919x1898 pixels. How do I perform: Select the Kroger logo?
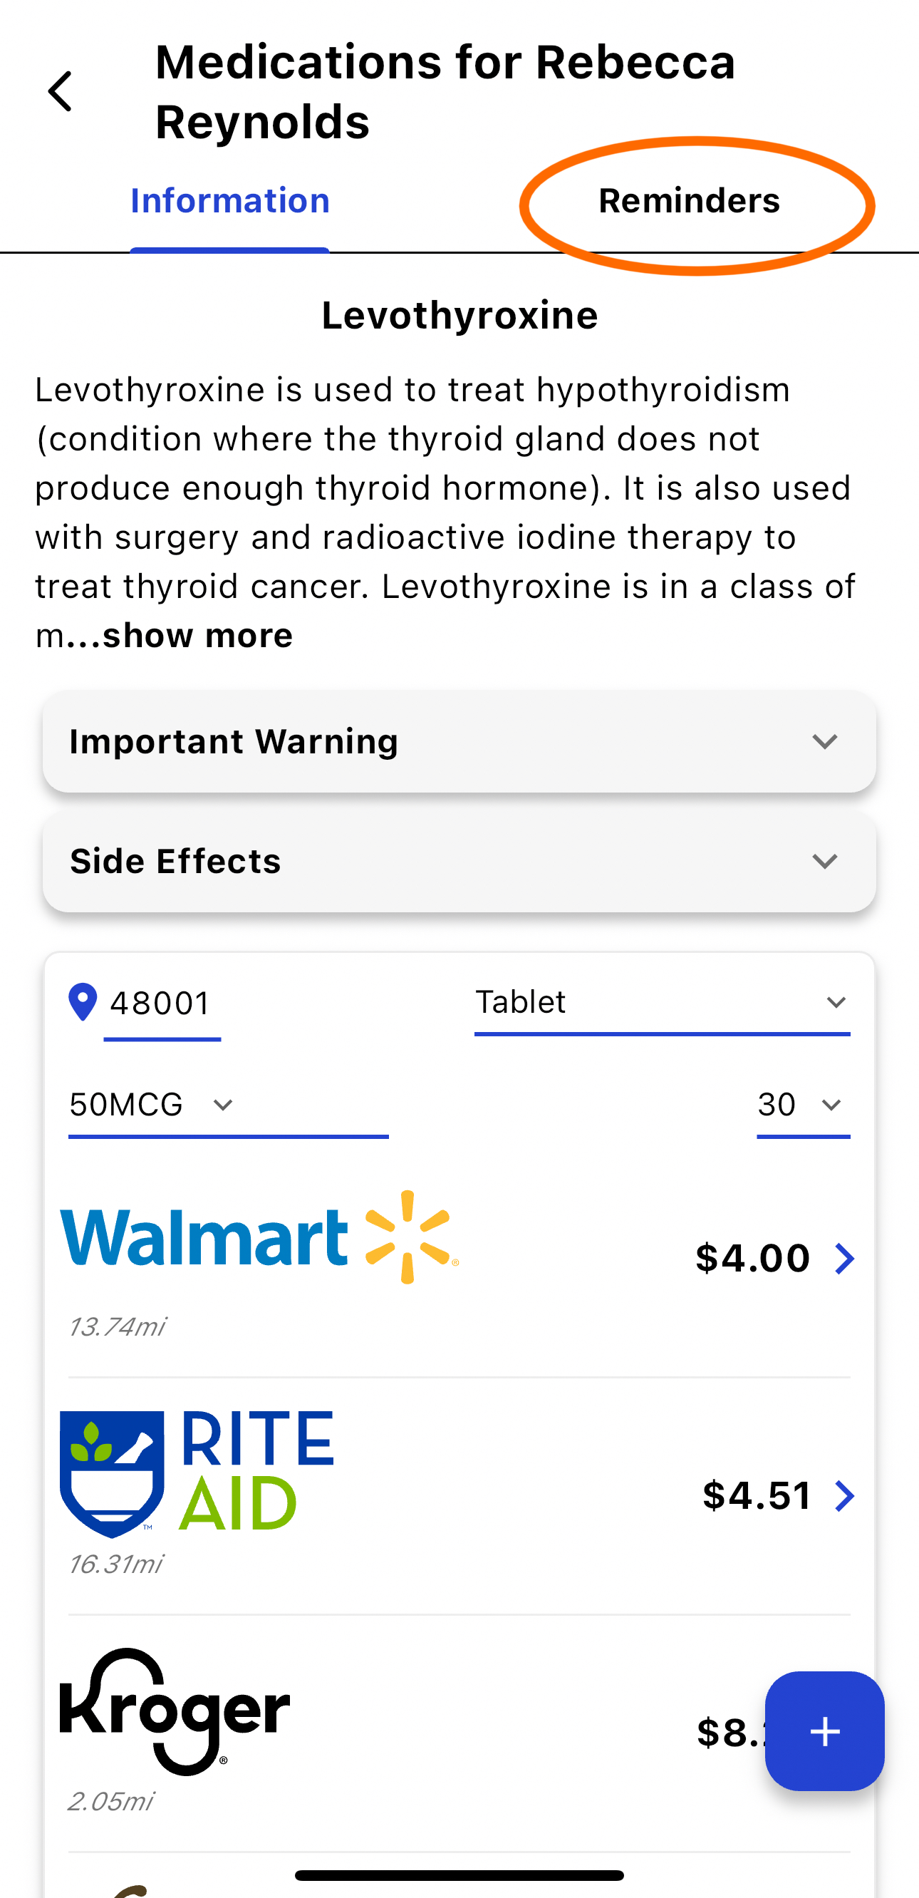pos(175,1711)
